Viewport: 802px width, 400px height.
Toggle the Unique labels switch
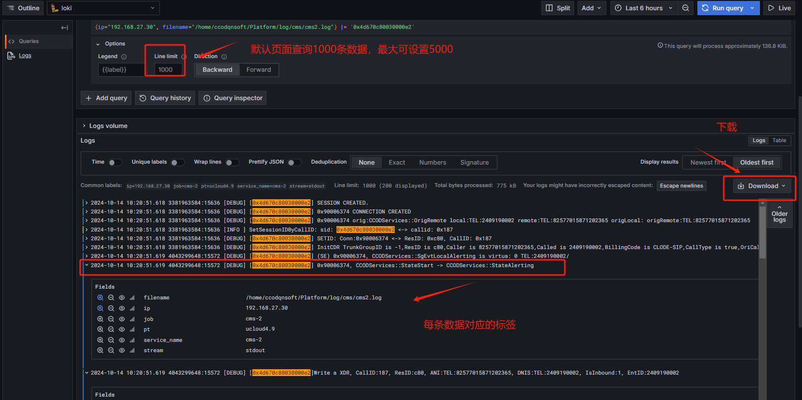click(x=178, y=162)
